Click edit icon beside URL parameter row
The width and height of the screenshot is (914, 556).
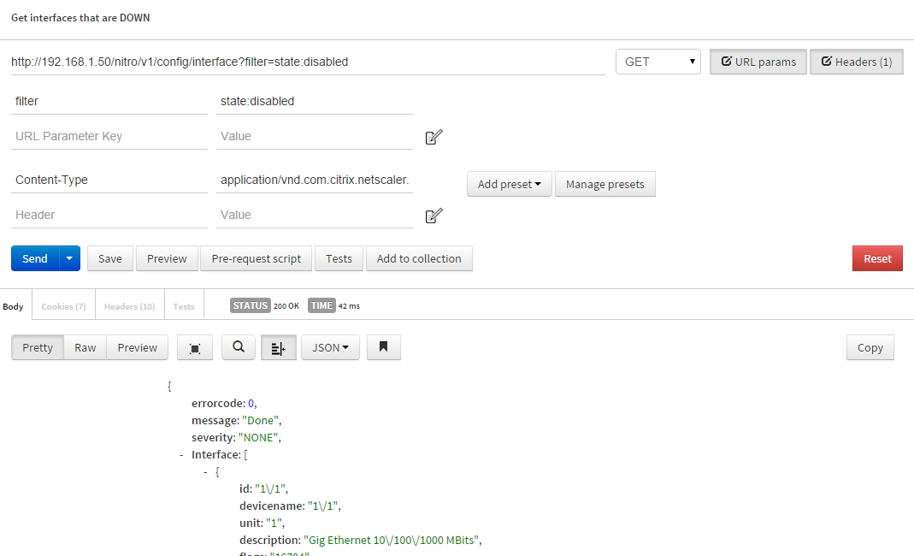(433, 137)
